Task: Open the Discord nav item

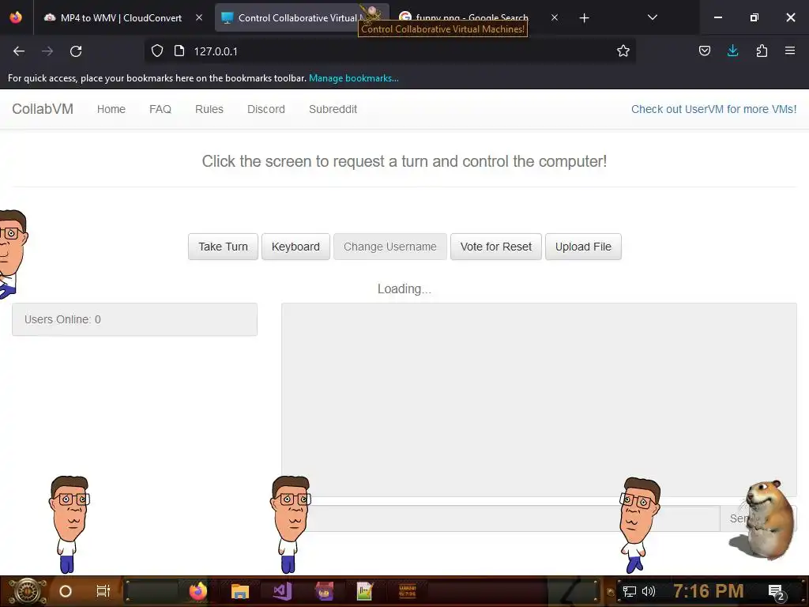Action: [x=265, y=109]
